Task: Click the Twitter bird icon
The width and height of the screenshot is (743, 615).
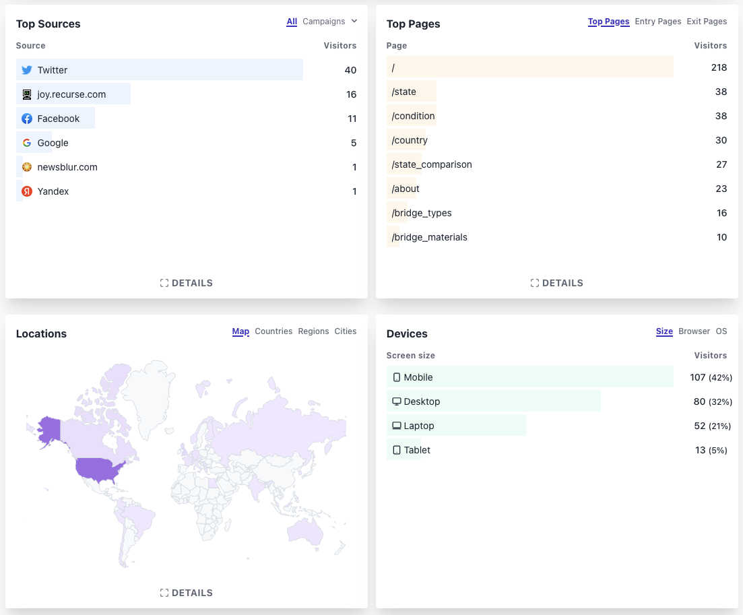Action: (x=27, y=70)
